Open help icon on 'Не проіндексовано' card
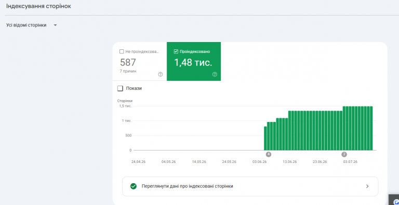Screen dimensions: 399x205 click(161, 74)
